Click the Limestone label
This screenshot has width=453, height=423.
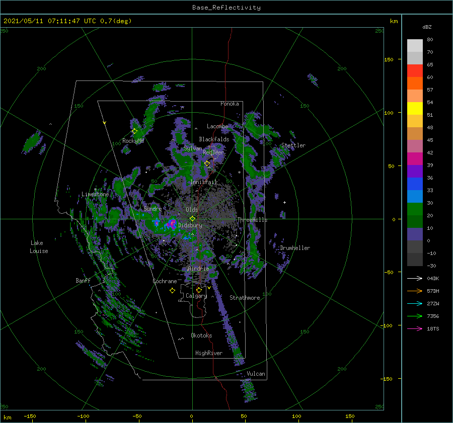tap(95, 194)
